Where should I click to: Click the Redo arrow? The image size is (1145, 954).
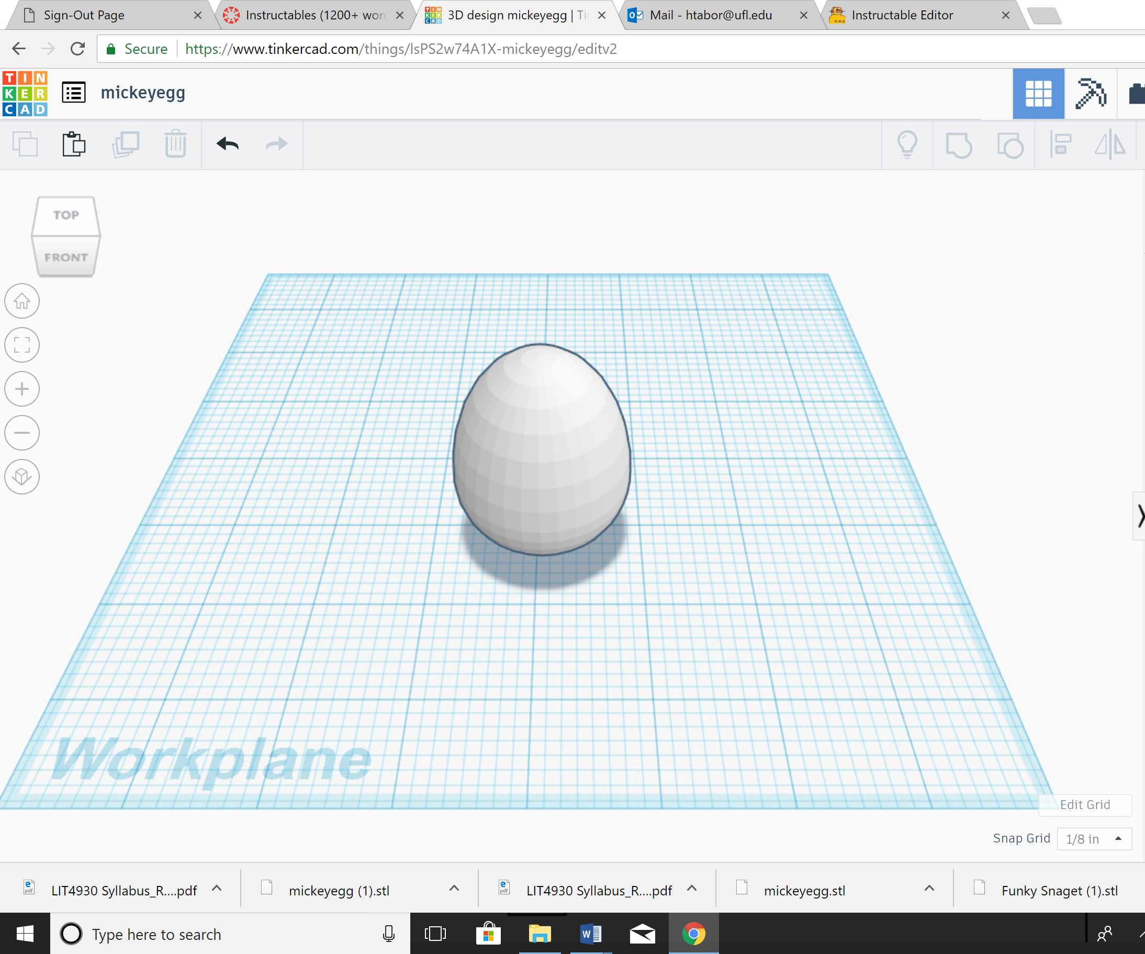point(276,144)
